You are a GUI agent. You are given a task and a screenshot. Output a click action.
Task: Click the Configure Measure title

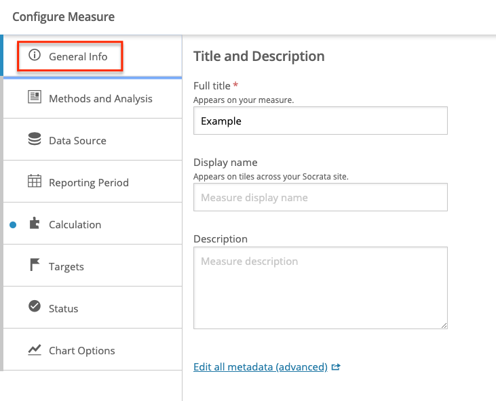(64, 17)
